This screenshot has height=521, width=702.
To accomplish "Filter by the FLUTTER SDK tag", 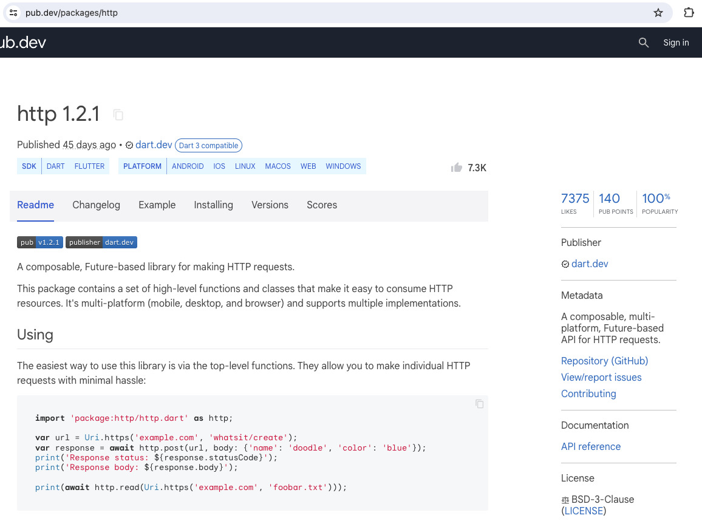I will pos(89,166).
